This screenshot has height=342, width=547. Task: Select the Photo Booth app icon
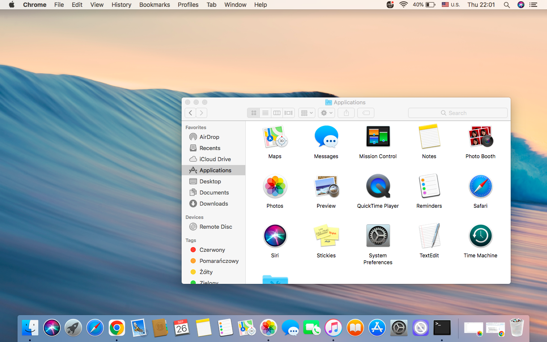pos(480,137)
